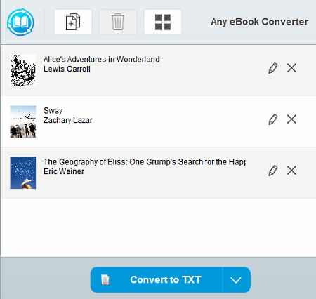Screen dimensions: 316x299
Task: Edit metadata for The Geography of Bliss
Action: (x=273, y=171)
